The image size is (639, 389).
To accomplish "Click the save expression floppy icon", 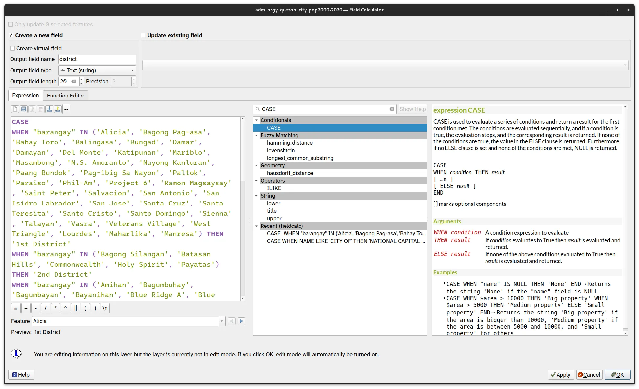I will click(x=24, y=109).
